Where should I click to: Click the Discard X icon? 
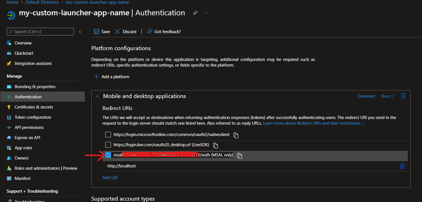[117, 31]
